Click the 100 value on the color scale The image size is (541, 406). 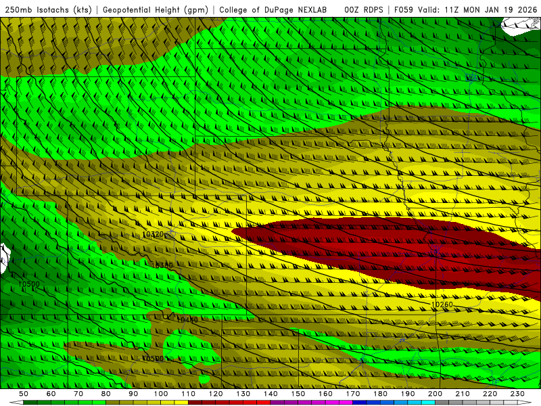(x=161, y=394)
